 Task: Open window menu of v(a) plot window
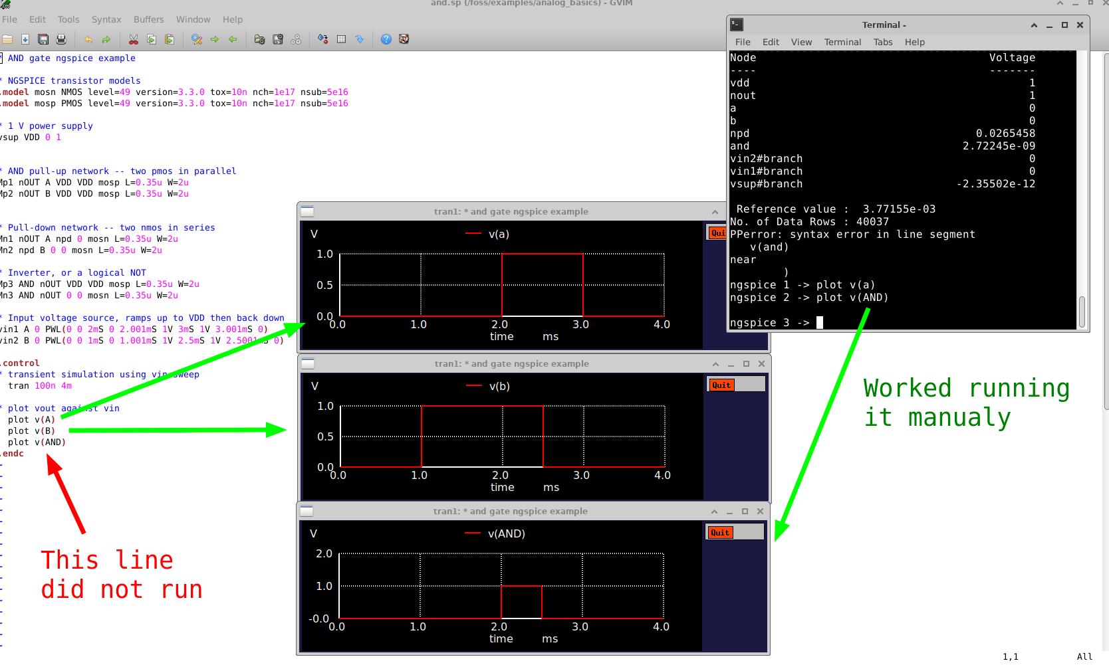tap(308, 212)
